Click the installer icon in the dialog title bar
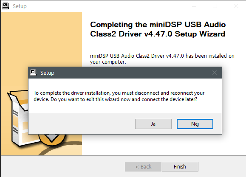Screen dimensions: 246x177 click(x=33, y=73)
